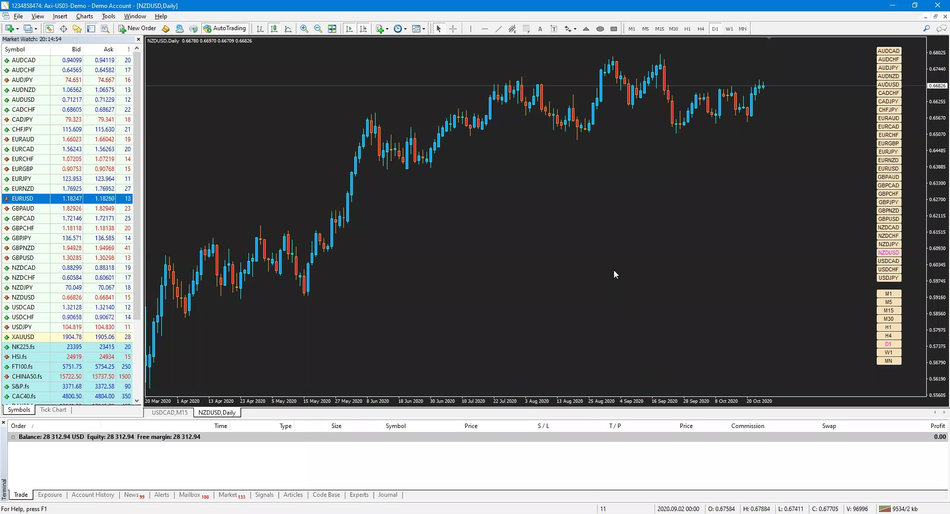Click the EURUSD button in chart panel
This screenshot has width=950, height=514.
point(889,169)
